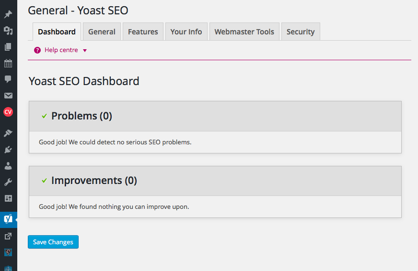Click the shield badge sidebar icon
Viewport: 418px width, 271px height.
pos(8,252)
